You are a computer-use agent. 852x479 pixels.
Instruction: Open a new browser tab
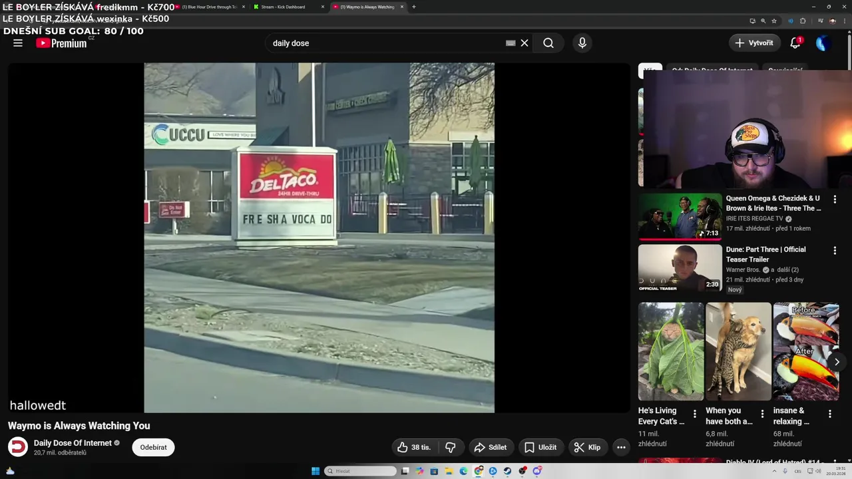413,7
